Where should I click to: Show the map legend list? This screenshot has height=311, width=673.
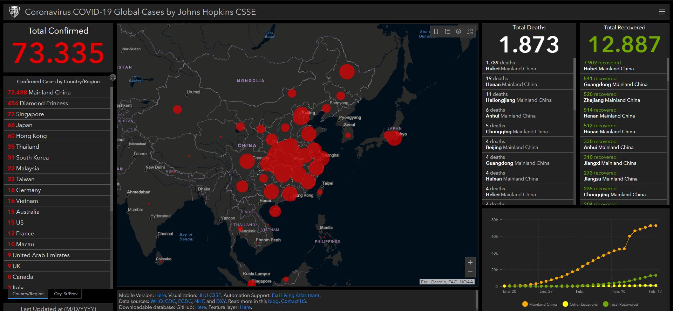click(x=447, y=31)
